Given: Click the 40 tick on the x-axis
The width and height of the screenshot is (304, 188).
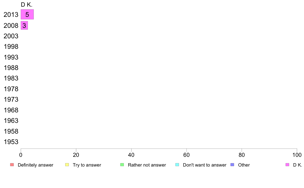Looking at the screenshot, I should pos(131,155).
